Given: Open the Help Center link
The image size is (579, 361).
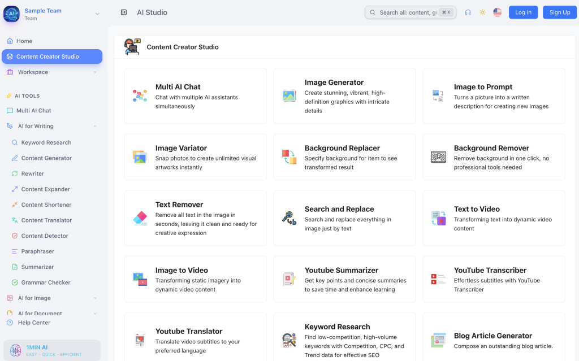Looking at the screenshot, I should point(34,323).
